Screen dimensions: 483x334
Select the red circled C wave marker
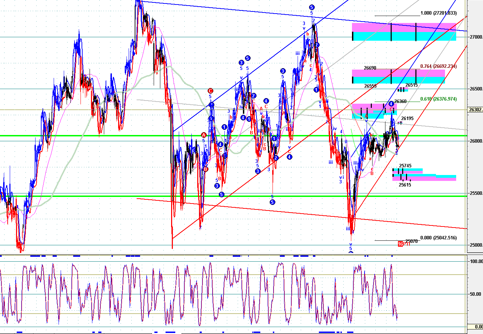coord(210,91)
